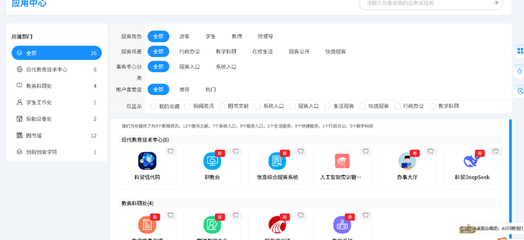Viewport: 524px width, 240px height.
Task: Filter 用户喜爱度 by 推荐
Action: pos(184,89)
